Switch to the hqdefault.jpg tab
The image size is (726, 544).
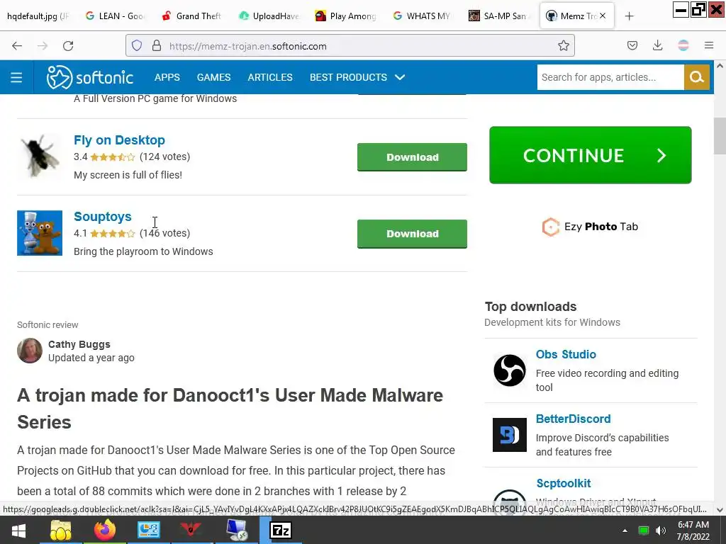(38, 16)
